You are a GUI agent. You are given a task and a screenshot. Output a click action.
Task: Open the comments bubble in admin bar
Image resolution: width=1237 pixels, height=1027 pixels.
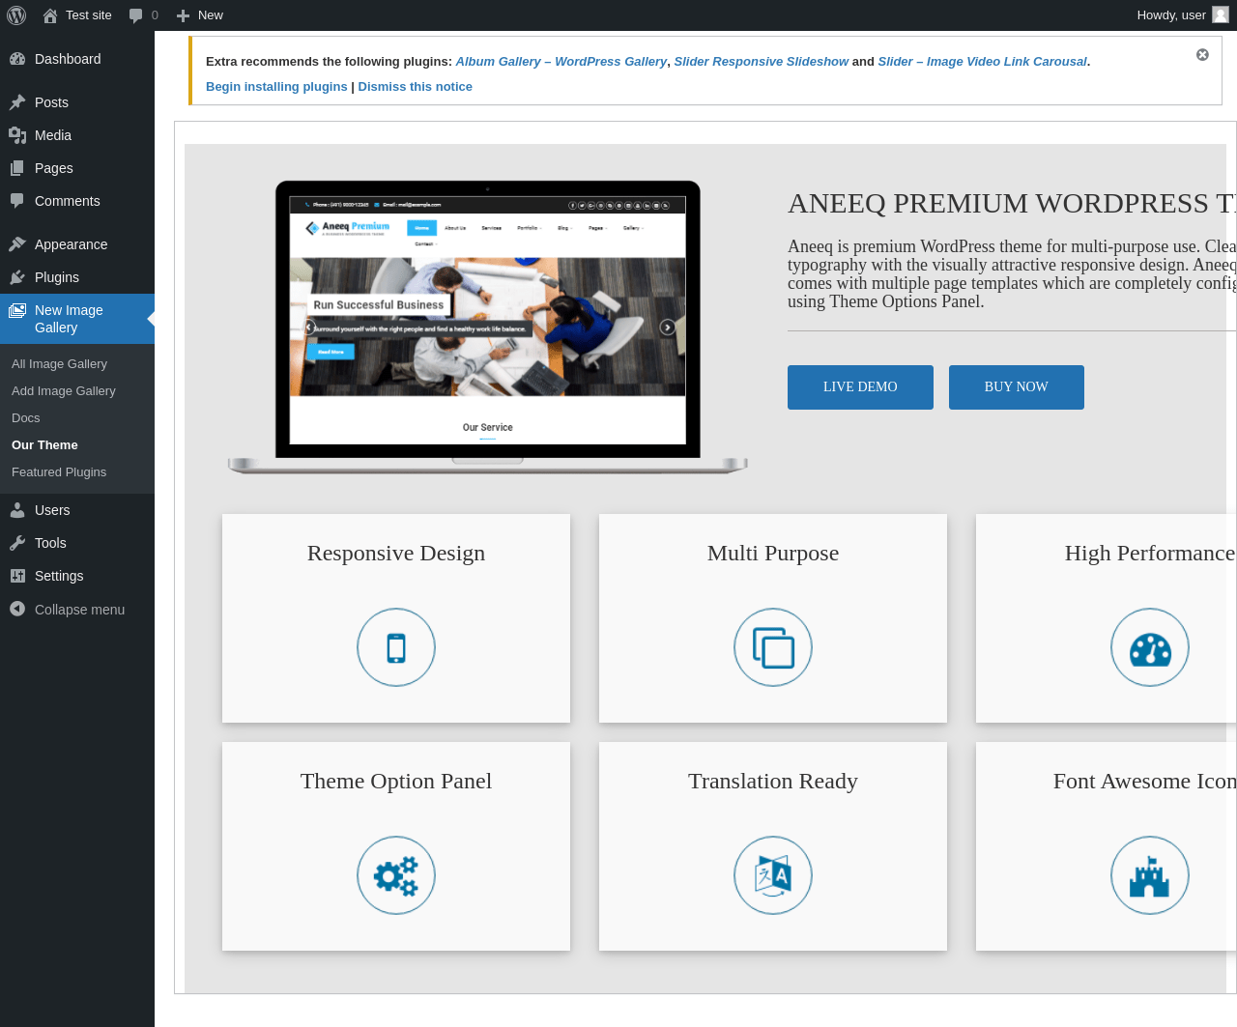[x=135, y=15]
